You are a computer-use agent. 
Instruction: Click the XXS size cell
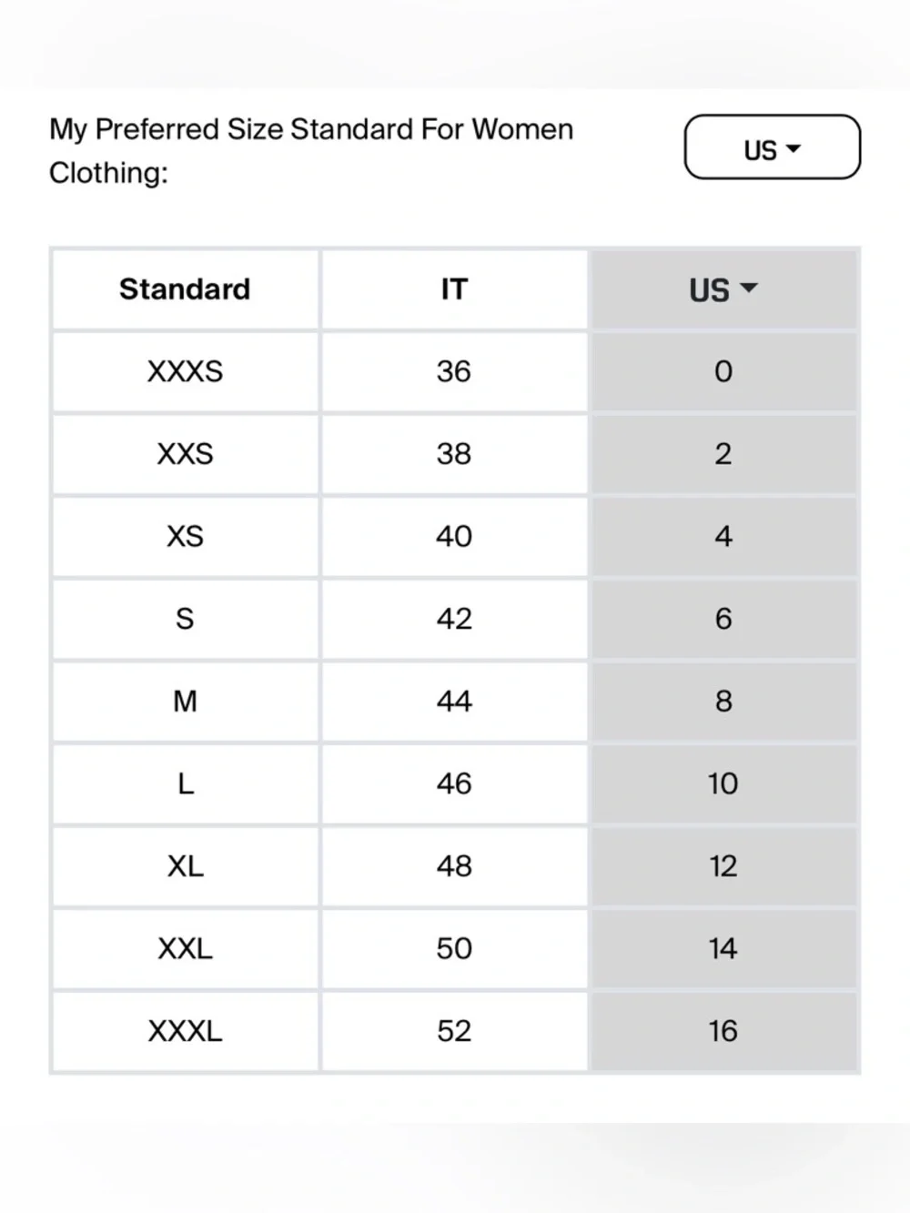click(x=186, y=453)
